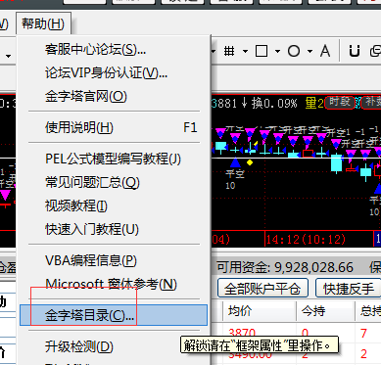Viewport: 381px width, 365px height.
Task: Select 常见问题汇总(Q) menu item
Action: tap(114, 182)
